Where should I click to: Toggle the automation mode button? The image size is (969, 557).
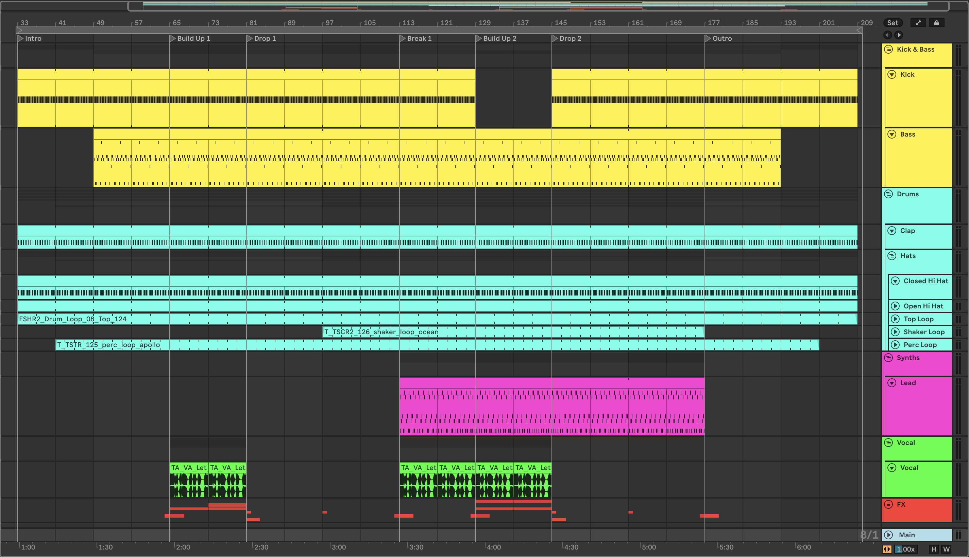[x=918, y=23]
